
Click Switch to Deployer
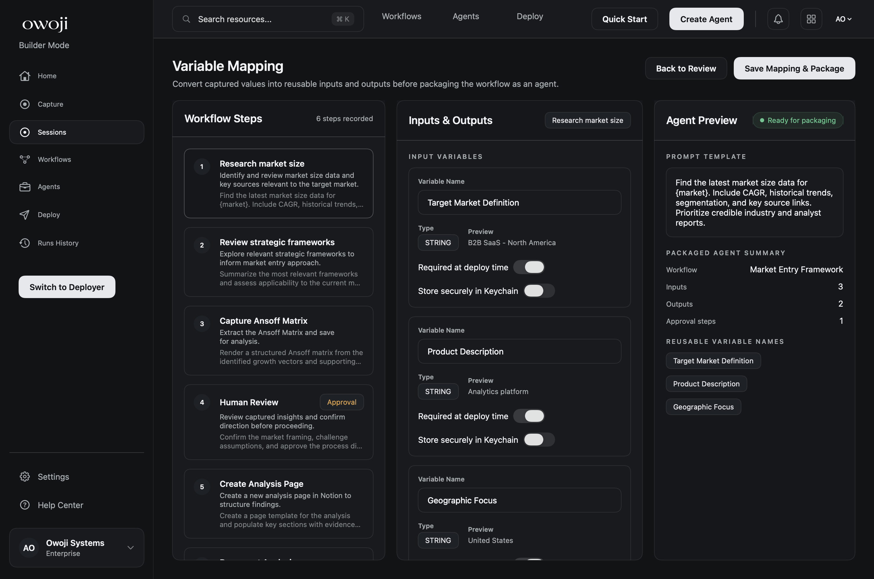67,287
